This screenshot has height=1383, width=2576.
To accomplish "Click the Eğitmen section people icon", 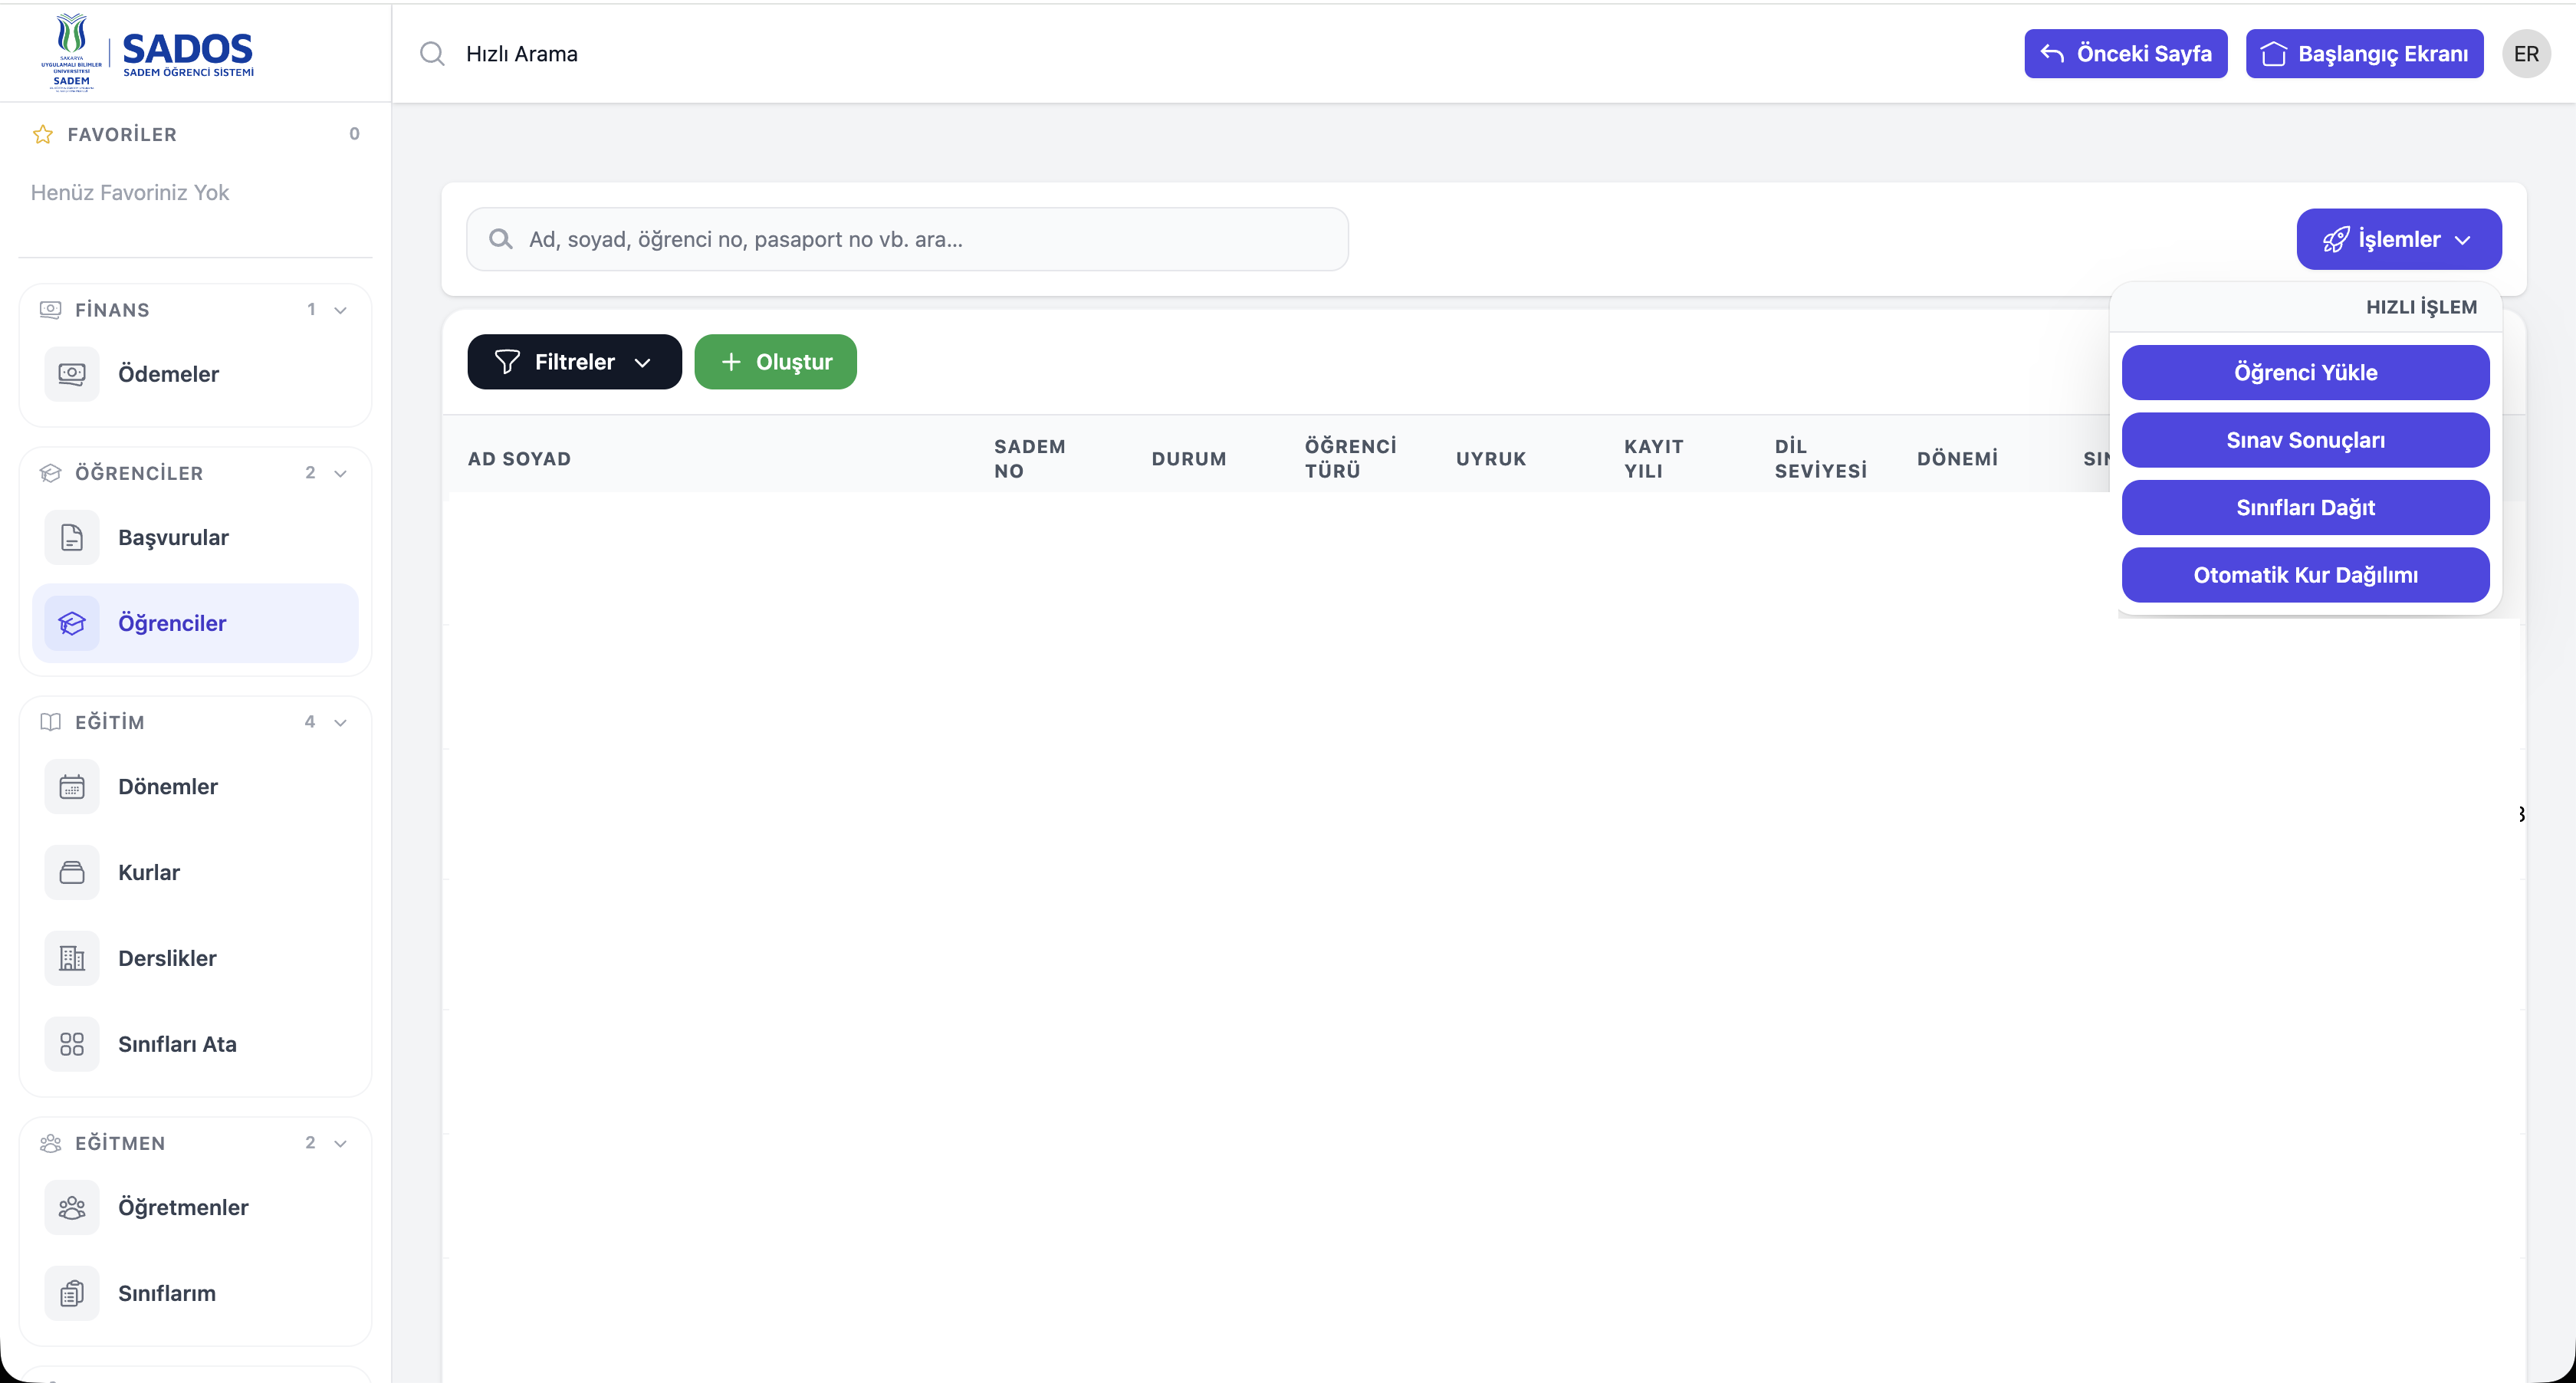I will 50,1143.
